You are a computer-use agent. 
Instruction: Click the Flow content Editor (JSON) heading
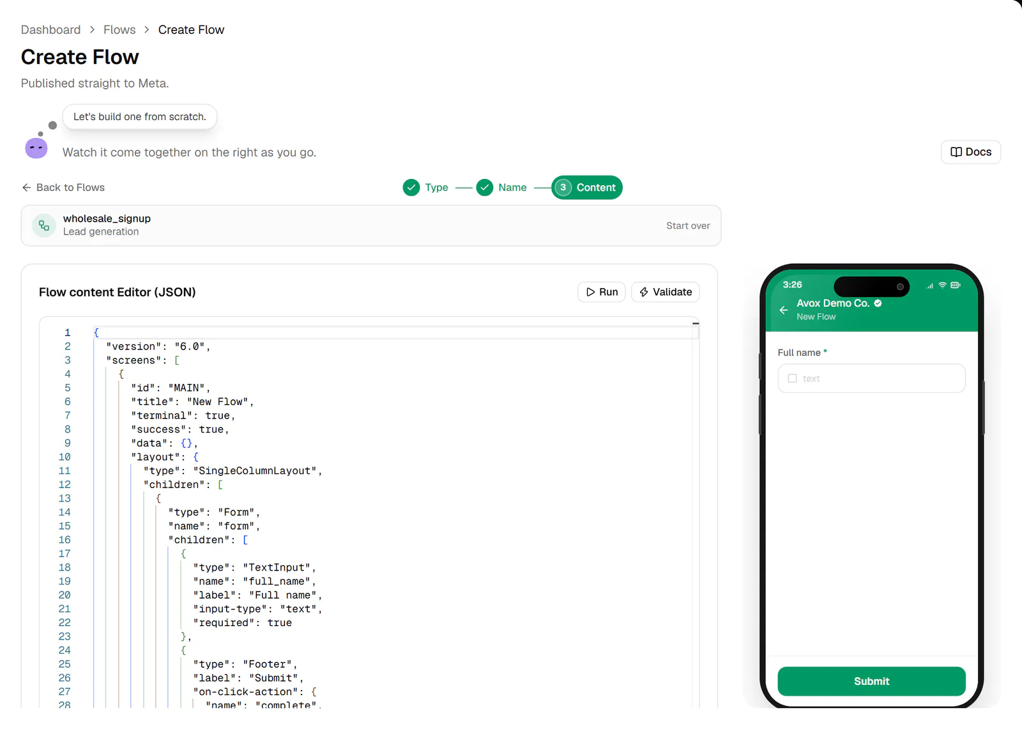click(118, 292)
